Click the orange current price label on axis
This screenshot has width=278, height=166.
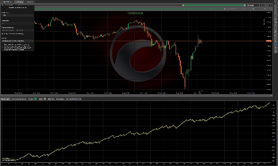coord(269,41)
